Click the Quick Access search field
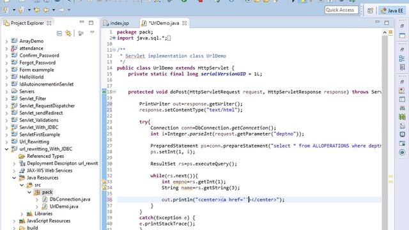Screen dimensions: 409x230 (341, 10)
